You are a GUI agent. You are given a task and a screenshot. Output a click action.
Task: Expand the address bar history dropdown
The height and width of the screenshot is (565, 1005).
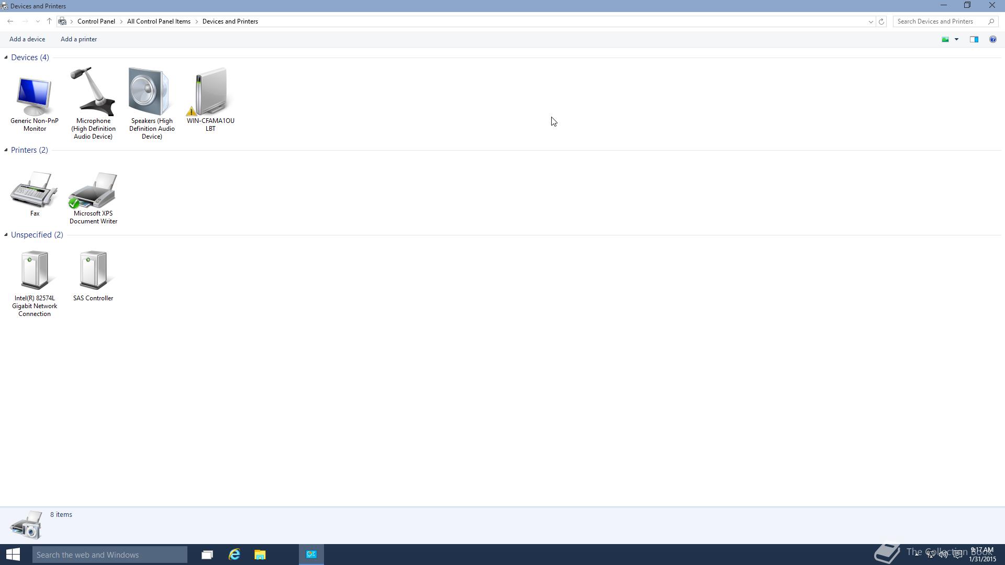[870, 21]
